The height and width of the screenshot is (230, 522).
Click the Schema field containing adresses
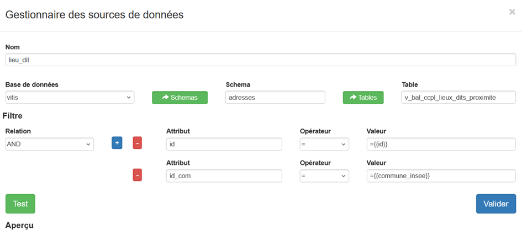coord(275,98)
